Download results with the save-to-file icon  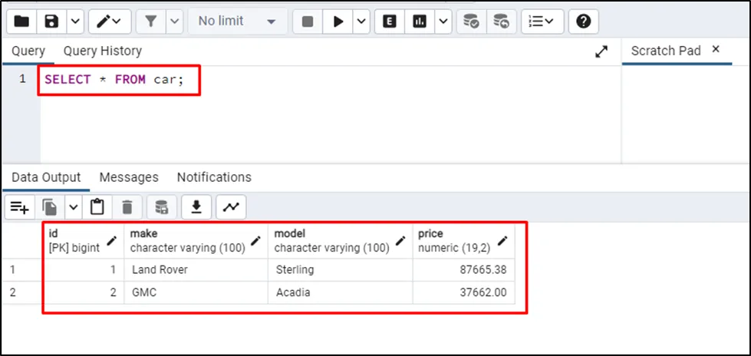(196, 206)
